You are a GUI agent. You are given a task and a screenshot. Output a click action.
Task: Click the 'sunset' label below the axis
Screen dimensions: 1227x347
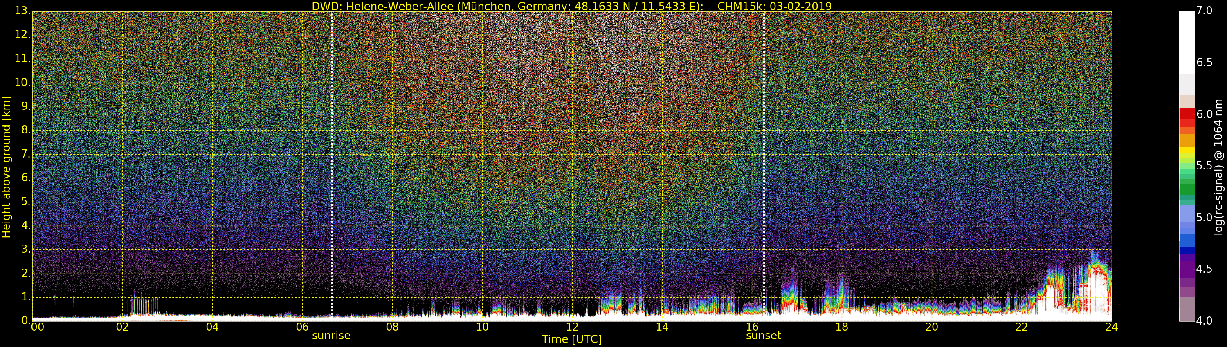click(764, 336)
